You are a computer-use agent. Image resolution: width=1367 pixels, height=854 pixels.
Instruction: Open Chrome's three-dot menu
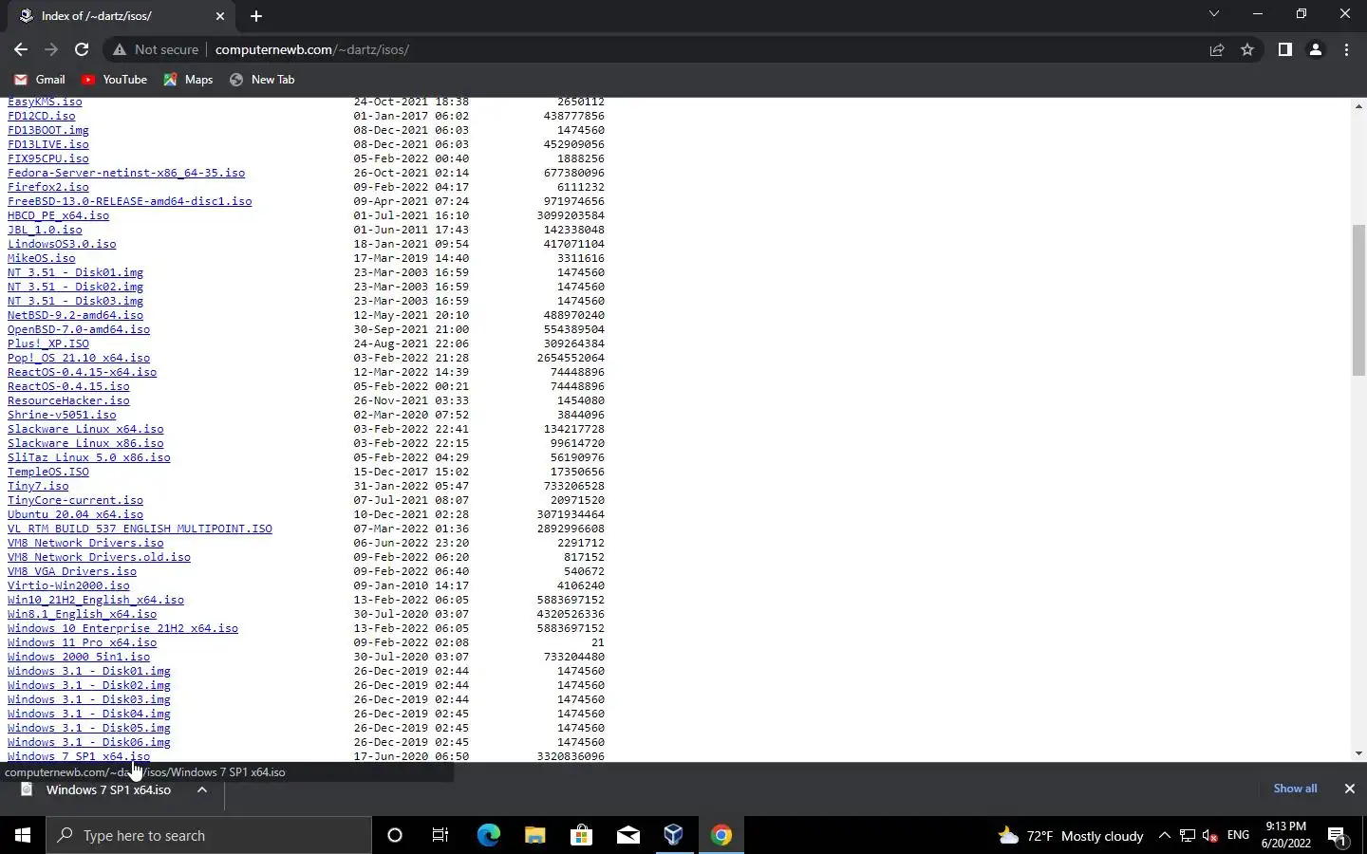(1346, 49)
